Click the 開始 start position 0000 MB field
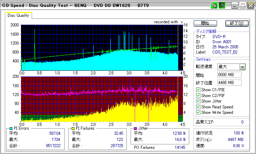This screenshot has height=154, width=256. pos(229,75)
